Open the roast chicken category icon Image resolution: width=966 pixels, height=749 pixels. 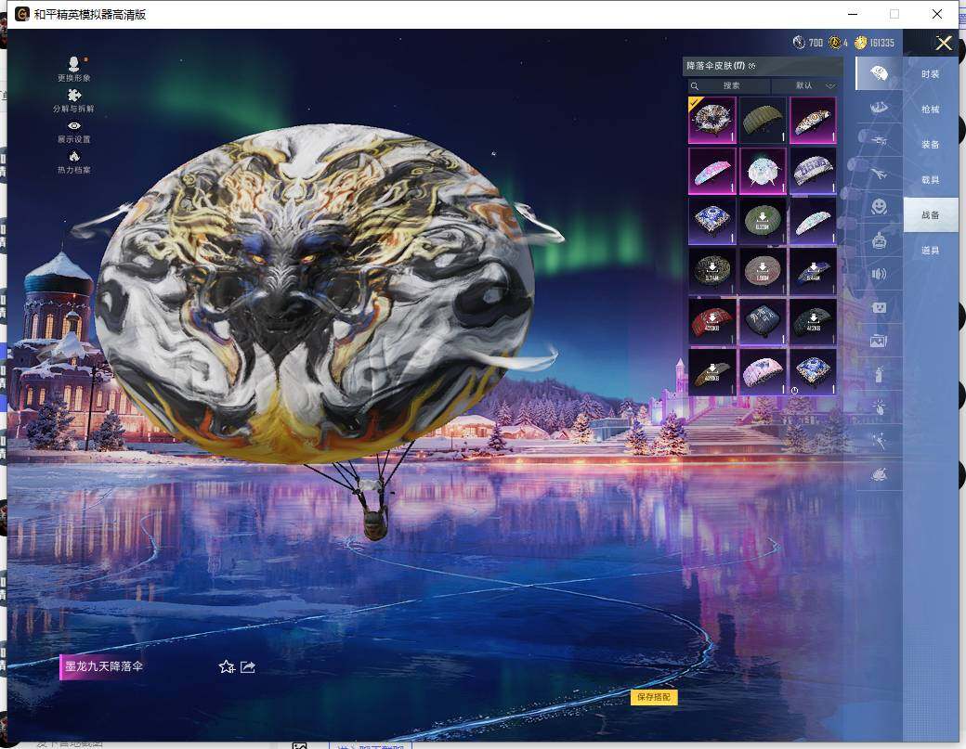click(x=879, y=474)
